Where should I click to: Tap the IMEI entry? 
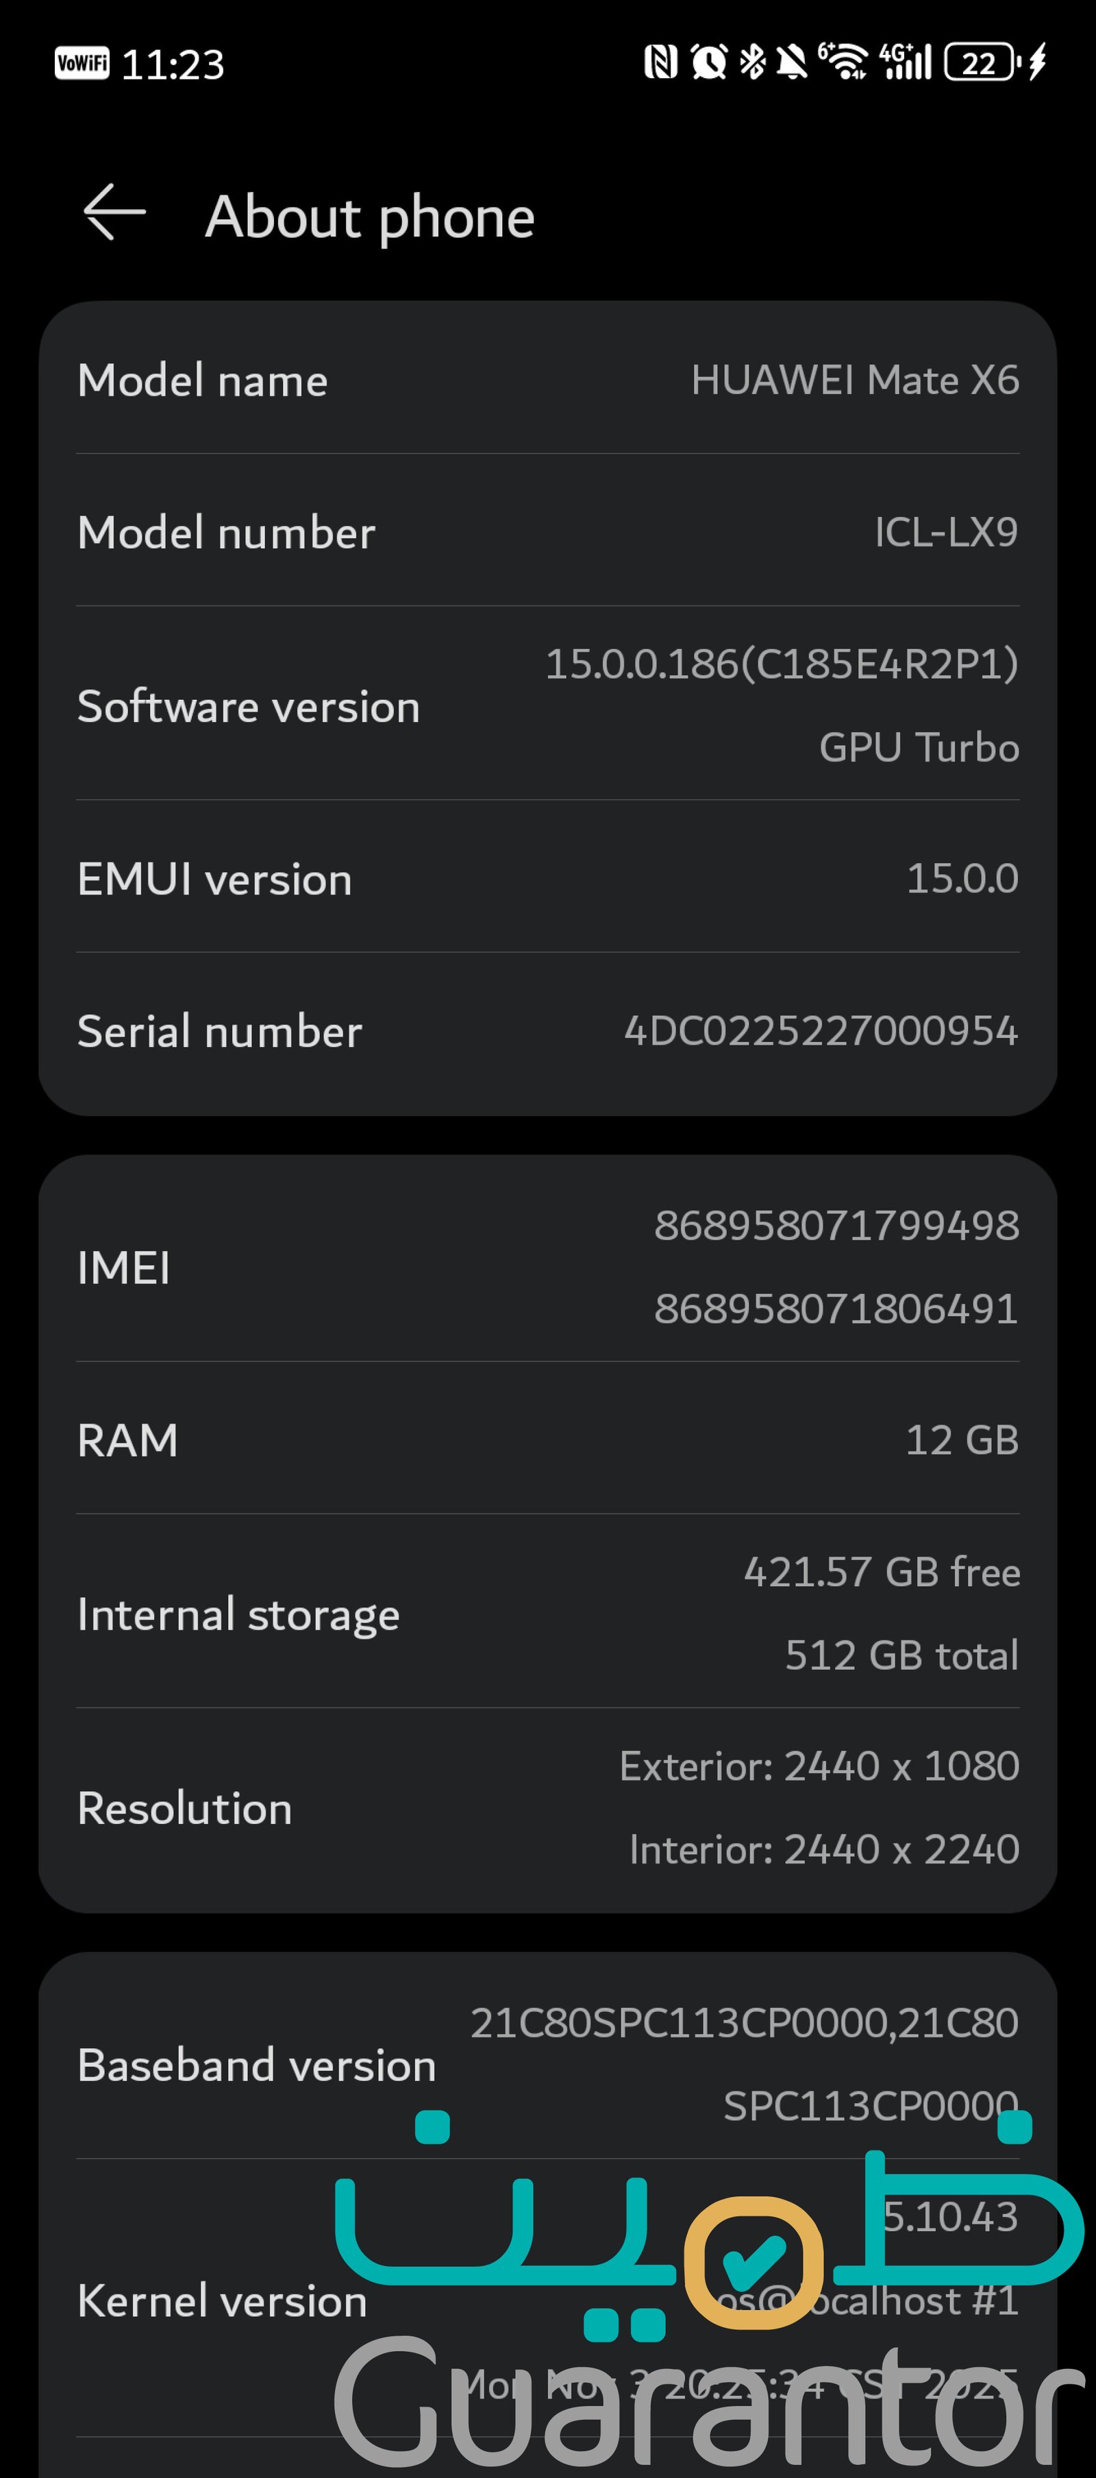coord(548,1266)
